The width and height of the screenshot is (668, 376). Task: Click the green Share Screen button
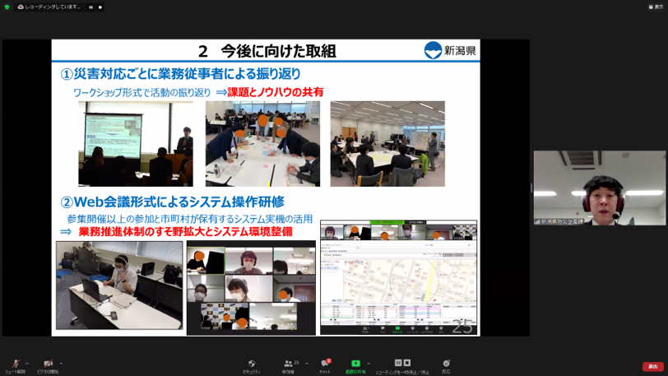355,364
